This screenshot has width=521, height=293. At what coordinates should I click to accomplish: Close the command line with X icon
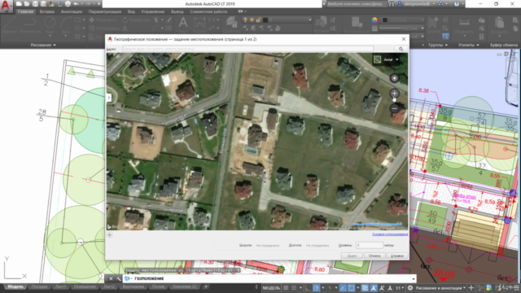pos(111,278)
